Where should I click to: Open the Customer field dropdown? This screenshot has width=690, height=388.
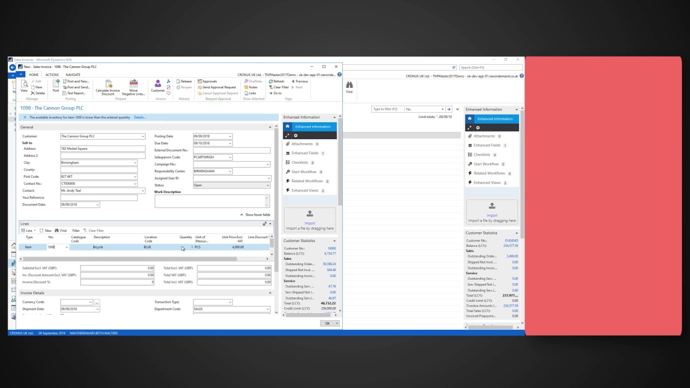[142, 136]
